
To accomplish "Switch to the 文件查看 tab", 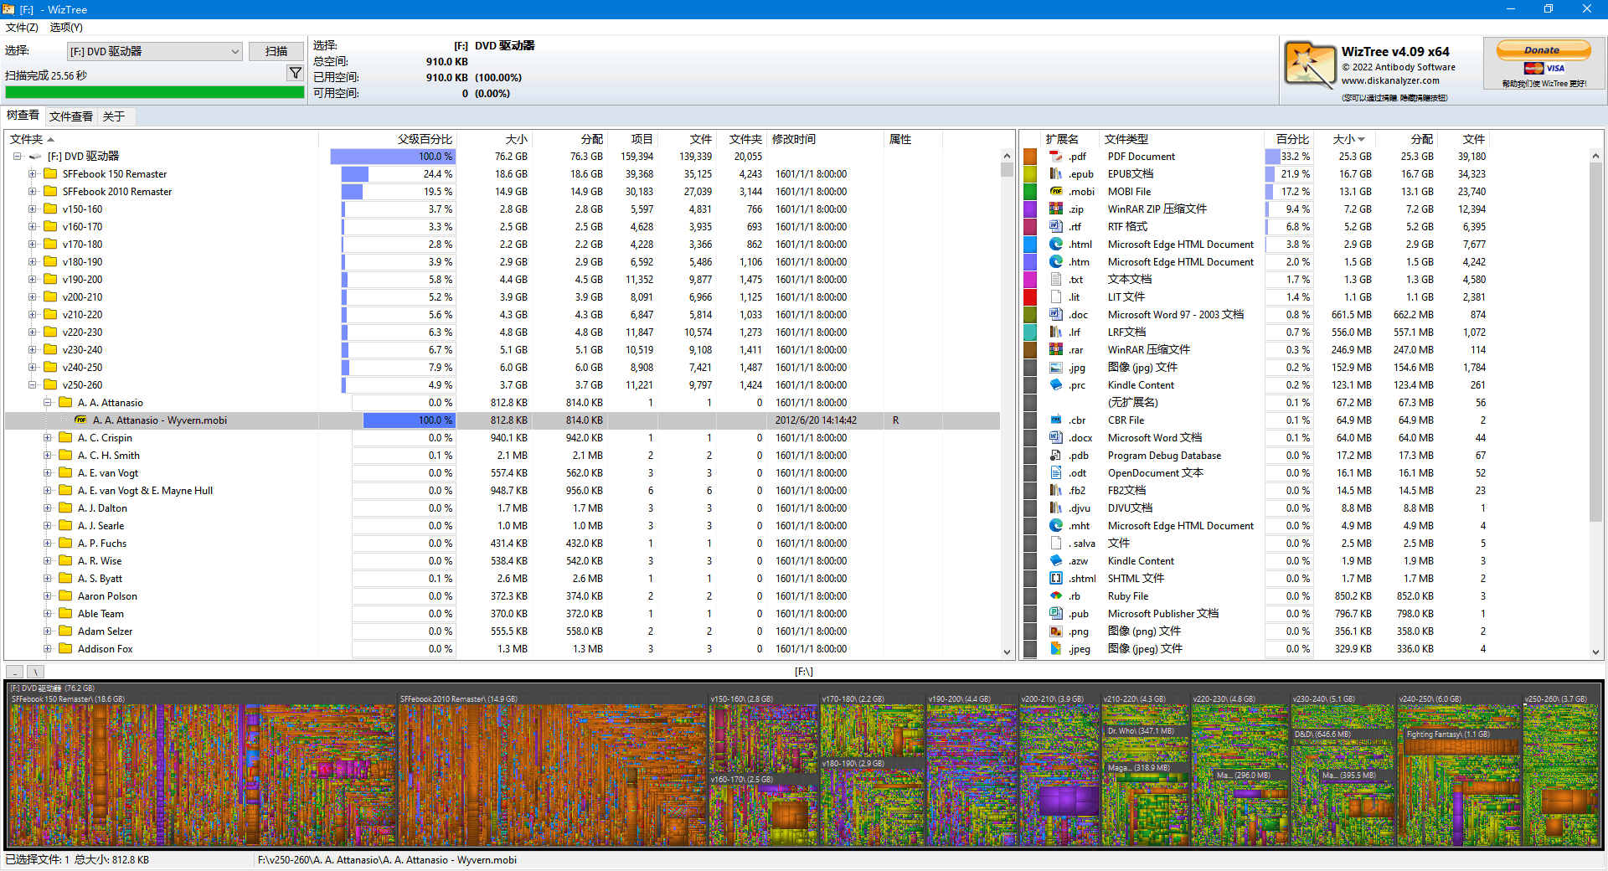I will click(71, 116).
